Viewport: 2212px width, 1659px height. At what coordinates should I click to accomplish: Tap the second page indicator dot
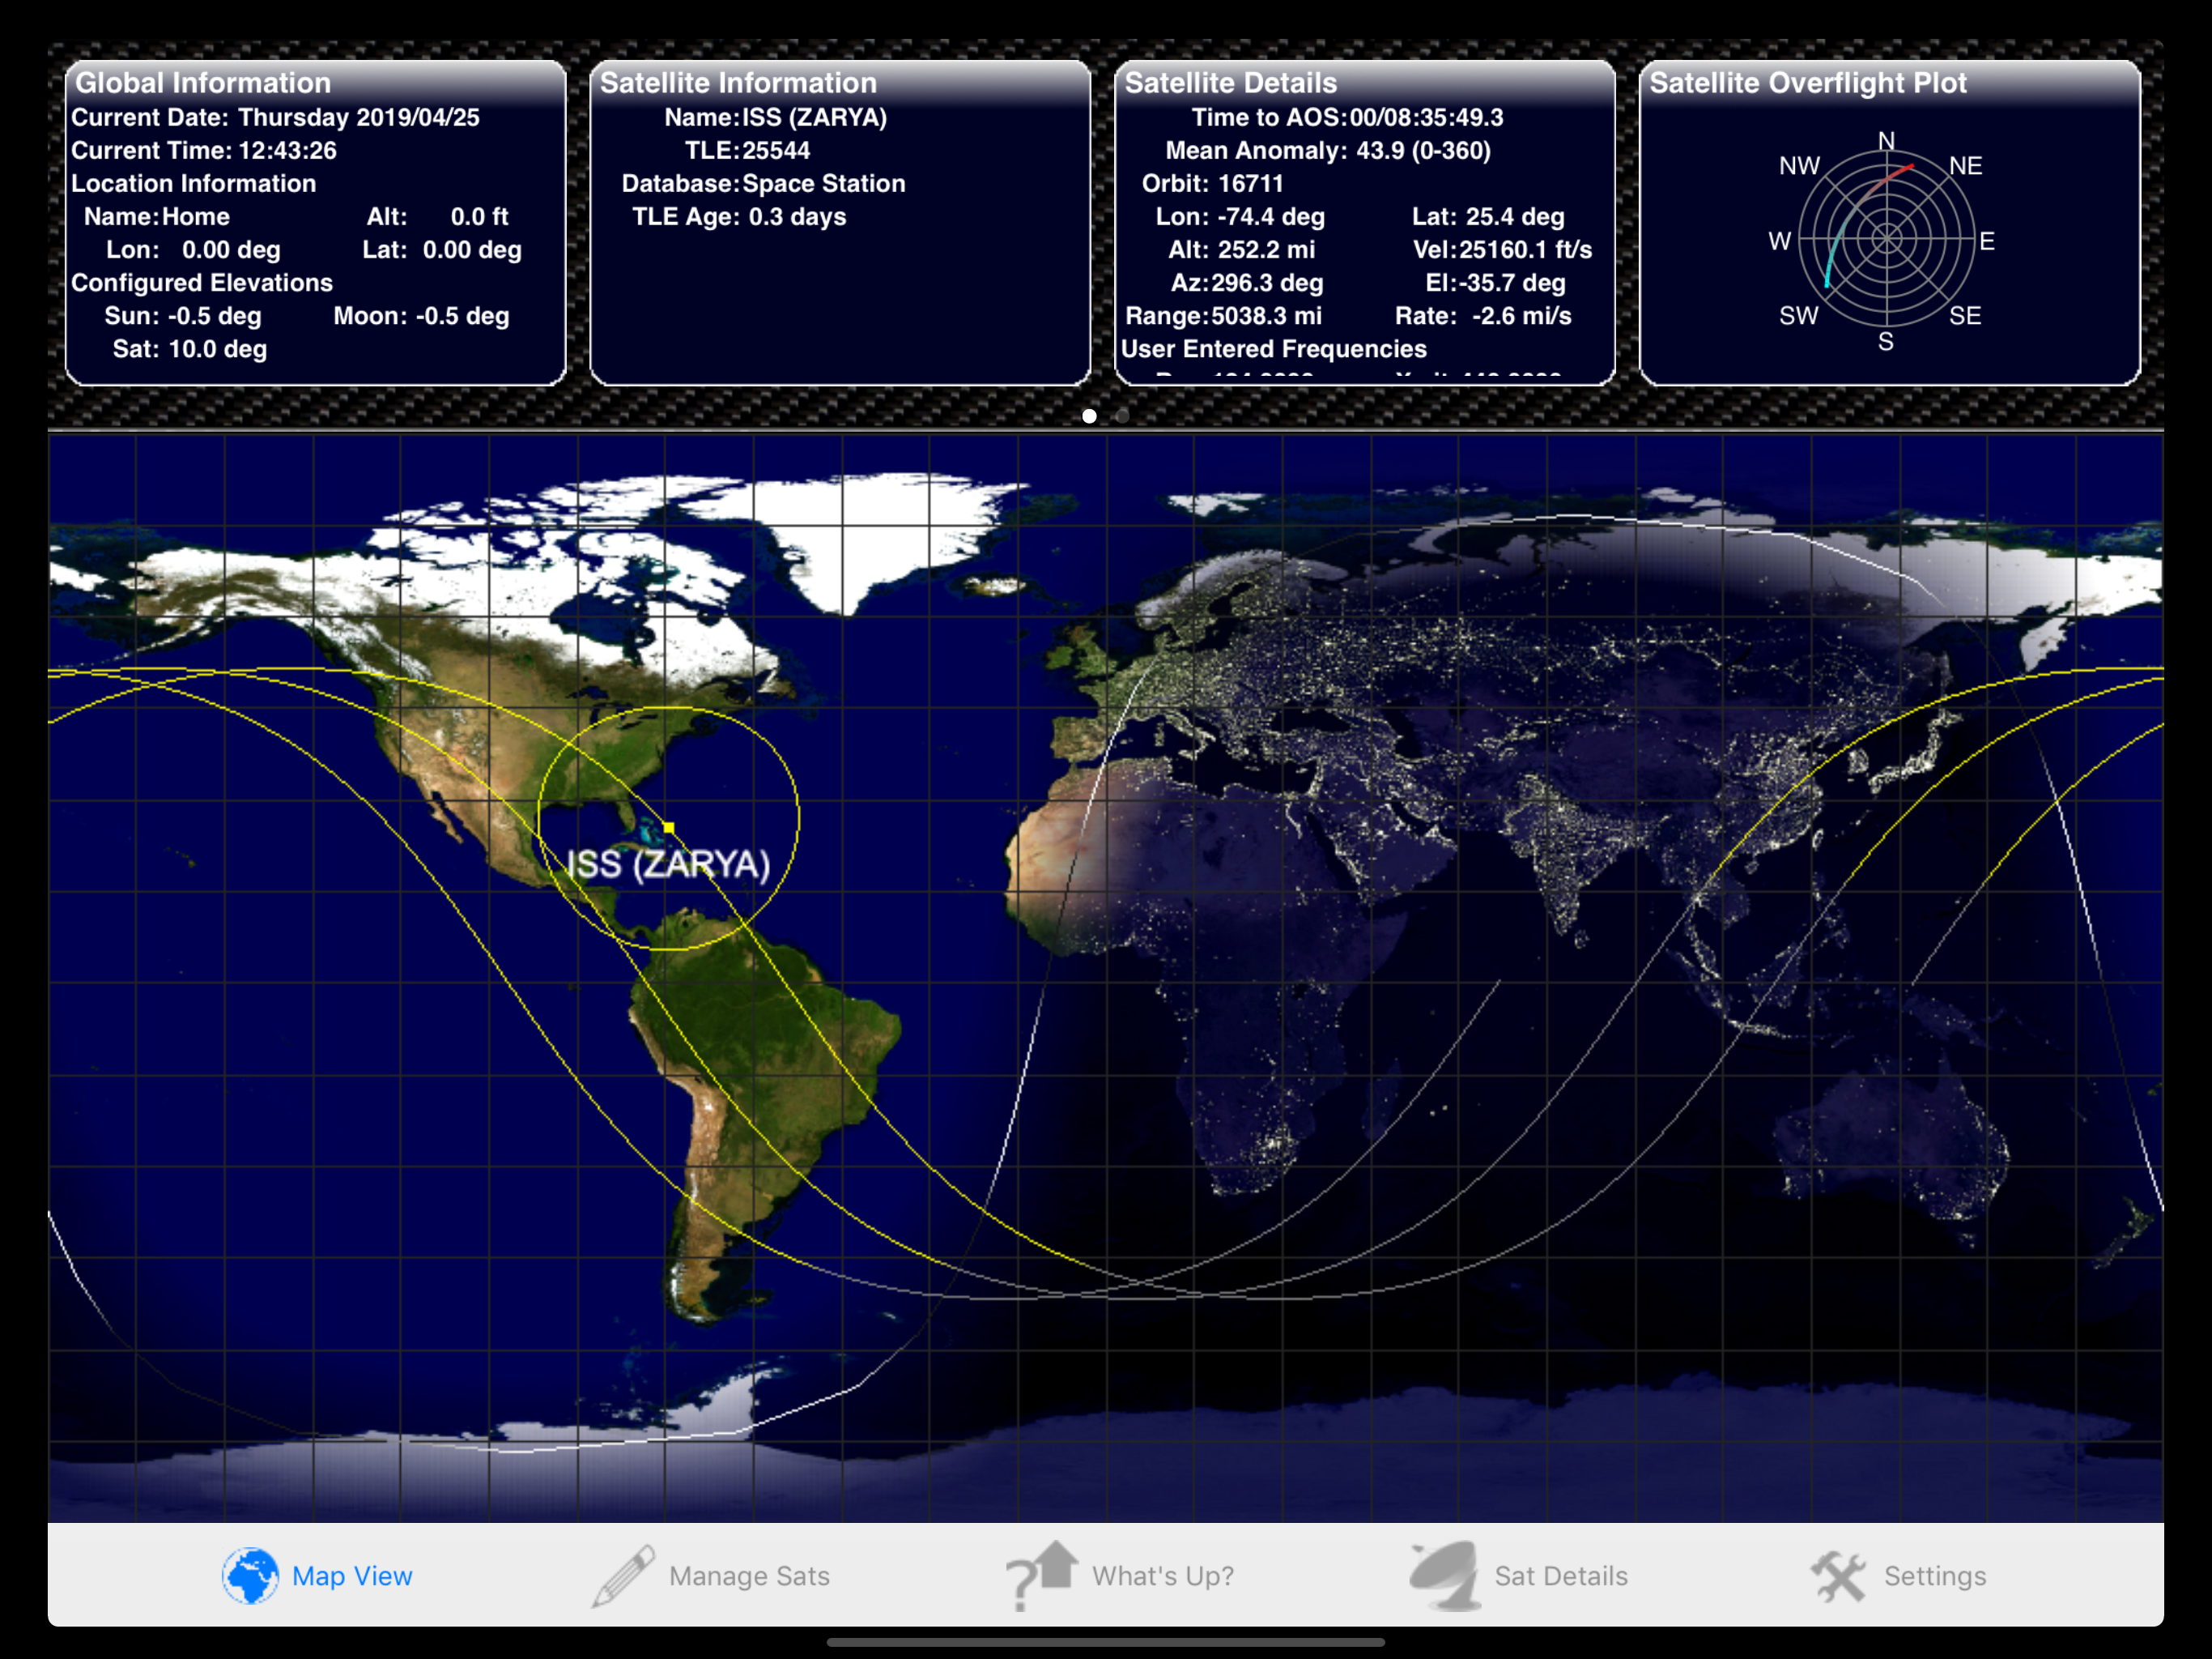[x=1123, y=416]
